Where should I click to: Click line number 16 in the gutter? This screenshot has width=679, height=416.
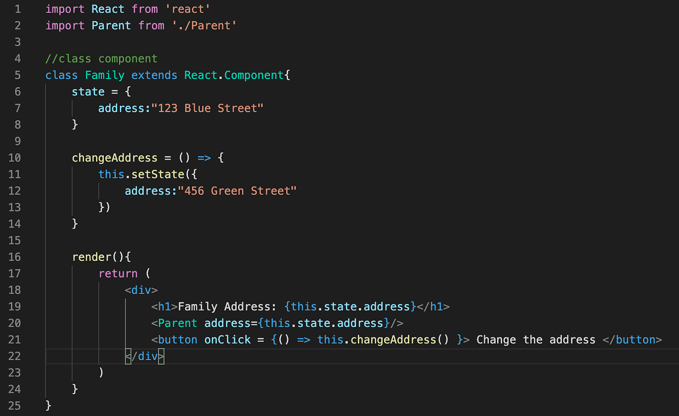click(x=15, y=256)
